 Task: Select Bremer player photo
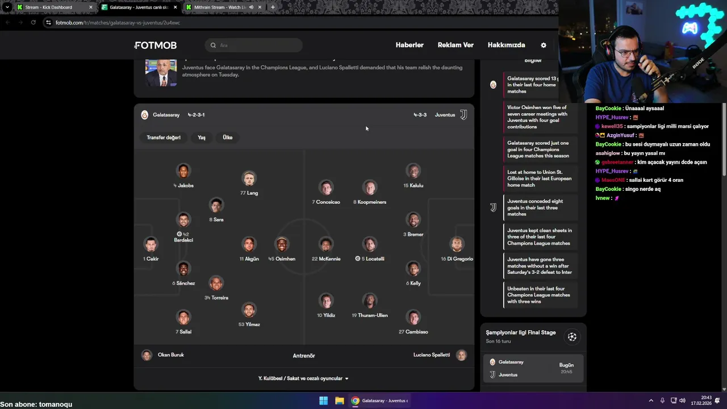413,220
